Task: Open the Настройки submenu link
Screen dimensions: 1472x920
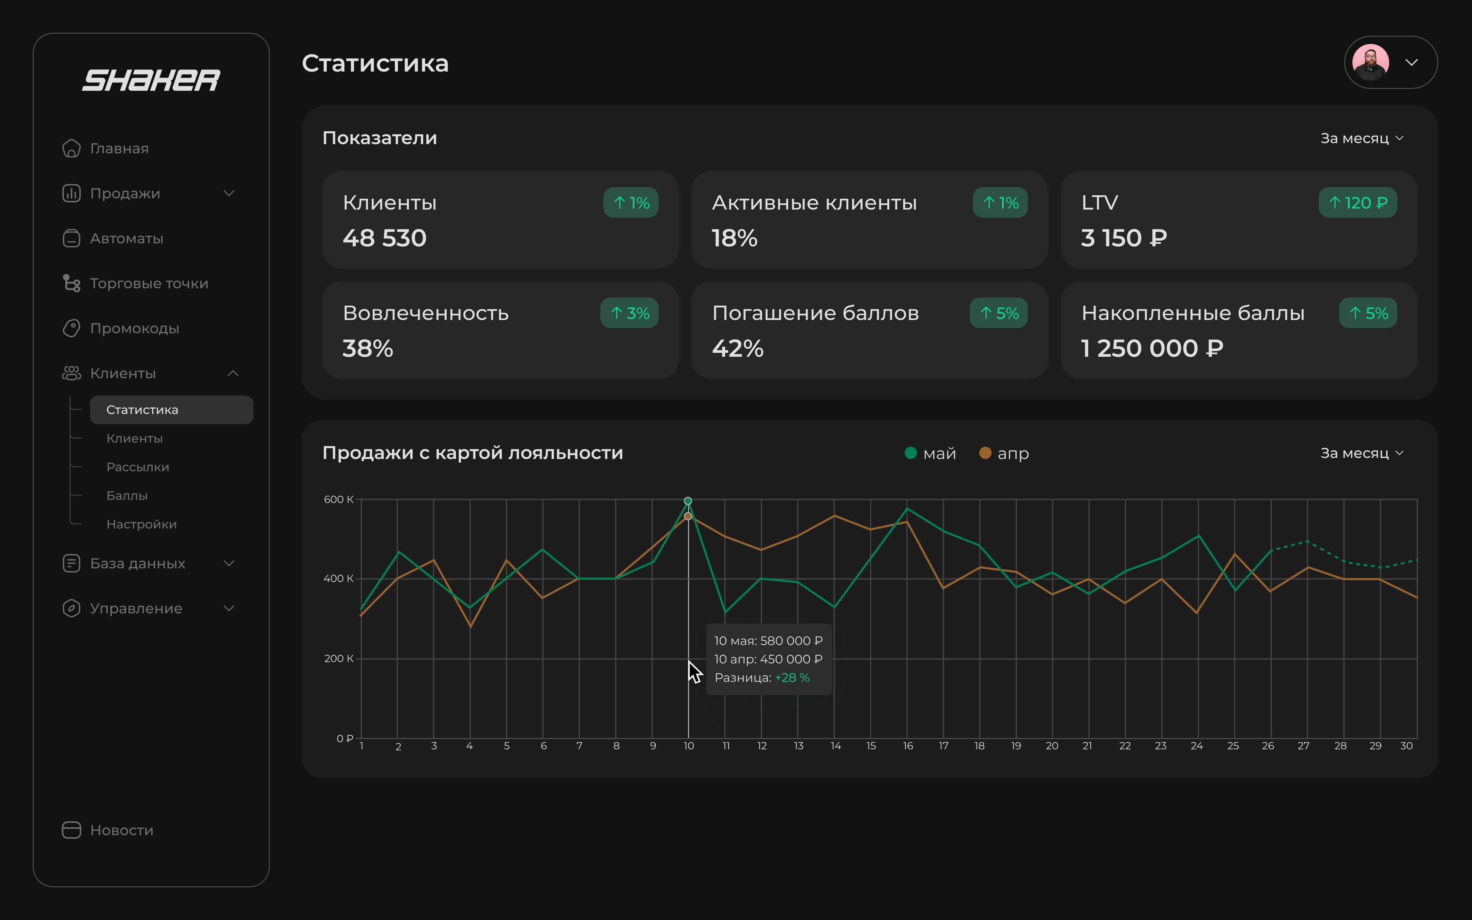Action: (x=141, y=524)
